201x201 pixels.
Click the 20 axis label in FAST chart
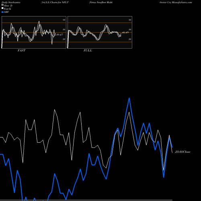64,39
